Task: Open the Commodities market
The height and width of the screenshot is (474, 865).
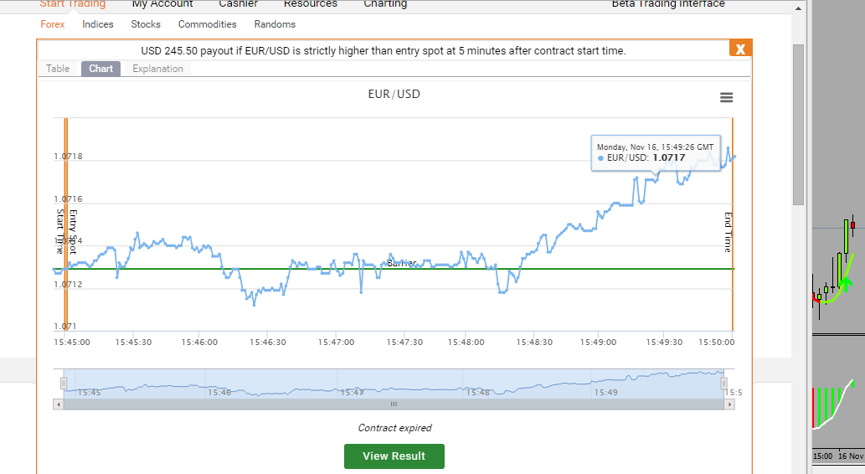Action: point(208,24)
